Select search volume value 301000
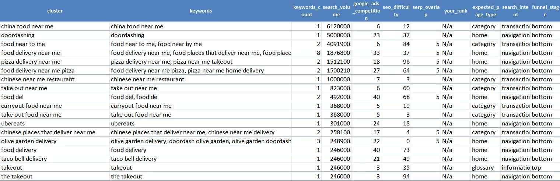 pos(336,123)
